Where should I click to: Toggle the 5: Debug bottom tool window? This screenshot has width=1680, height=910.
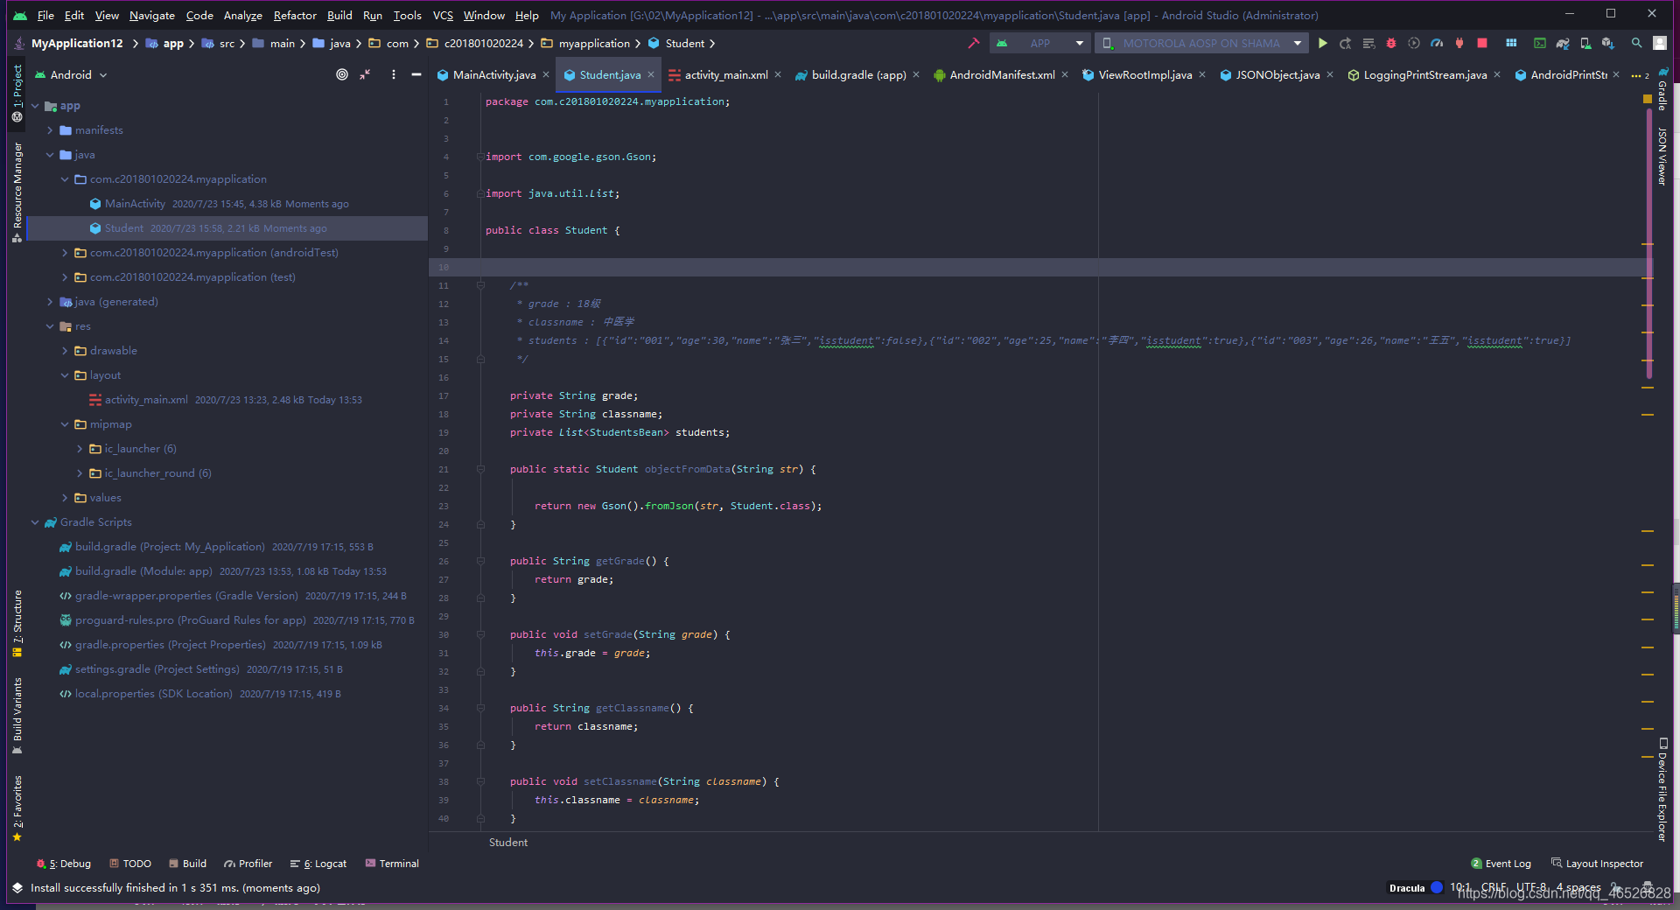64,864
